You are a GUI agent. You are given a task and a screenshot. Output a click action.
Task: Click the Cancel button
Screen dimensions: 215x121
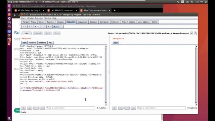pos(38,33)
